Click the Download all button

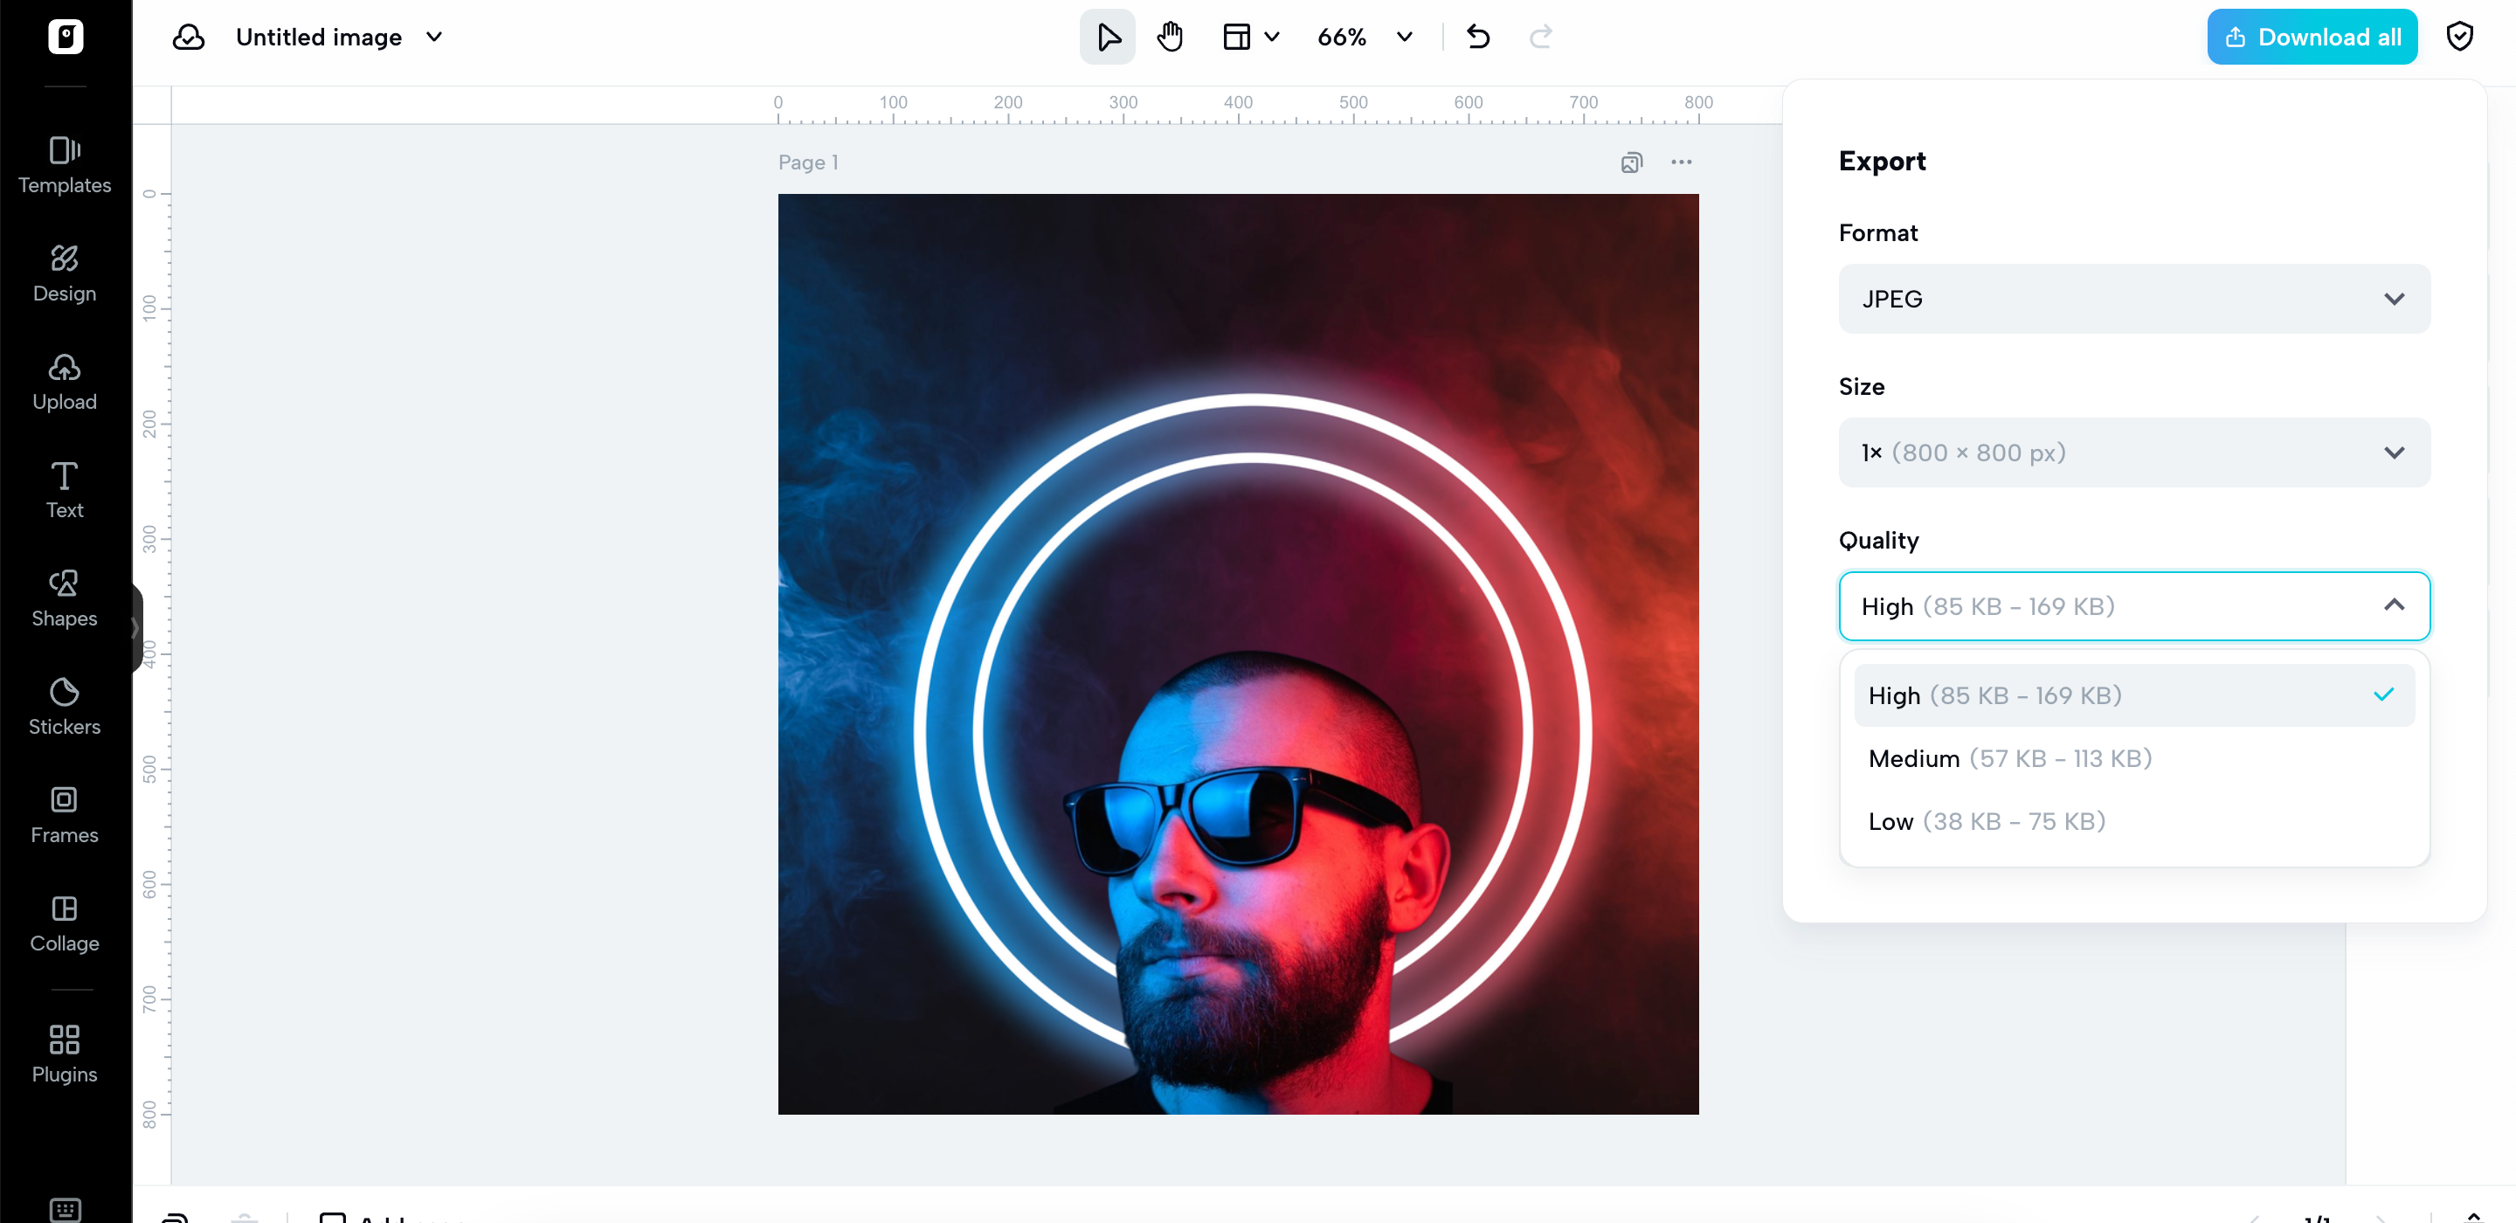pyautogui.click(x=2311, y=37)
